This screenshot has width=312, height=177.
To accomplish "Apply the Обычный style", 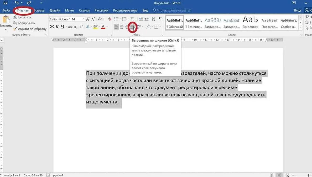I will 174,23.
